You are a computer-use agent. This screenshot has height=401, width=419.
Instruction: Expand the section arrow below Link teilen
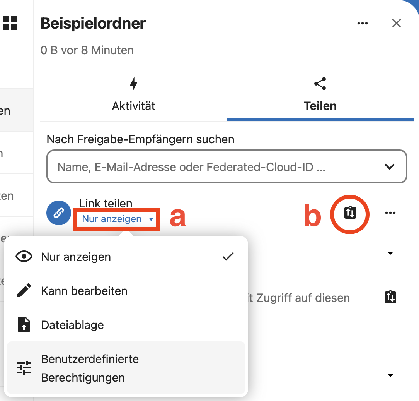tap(390, 253)
